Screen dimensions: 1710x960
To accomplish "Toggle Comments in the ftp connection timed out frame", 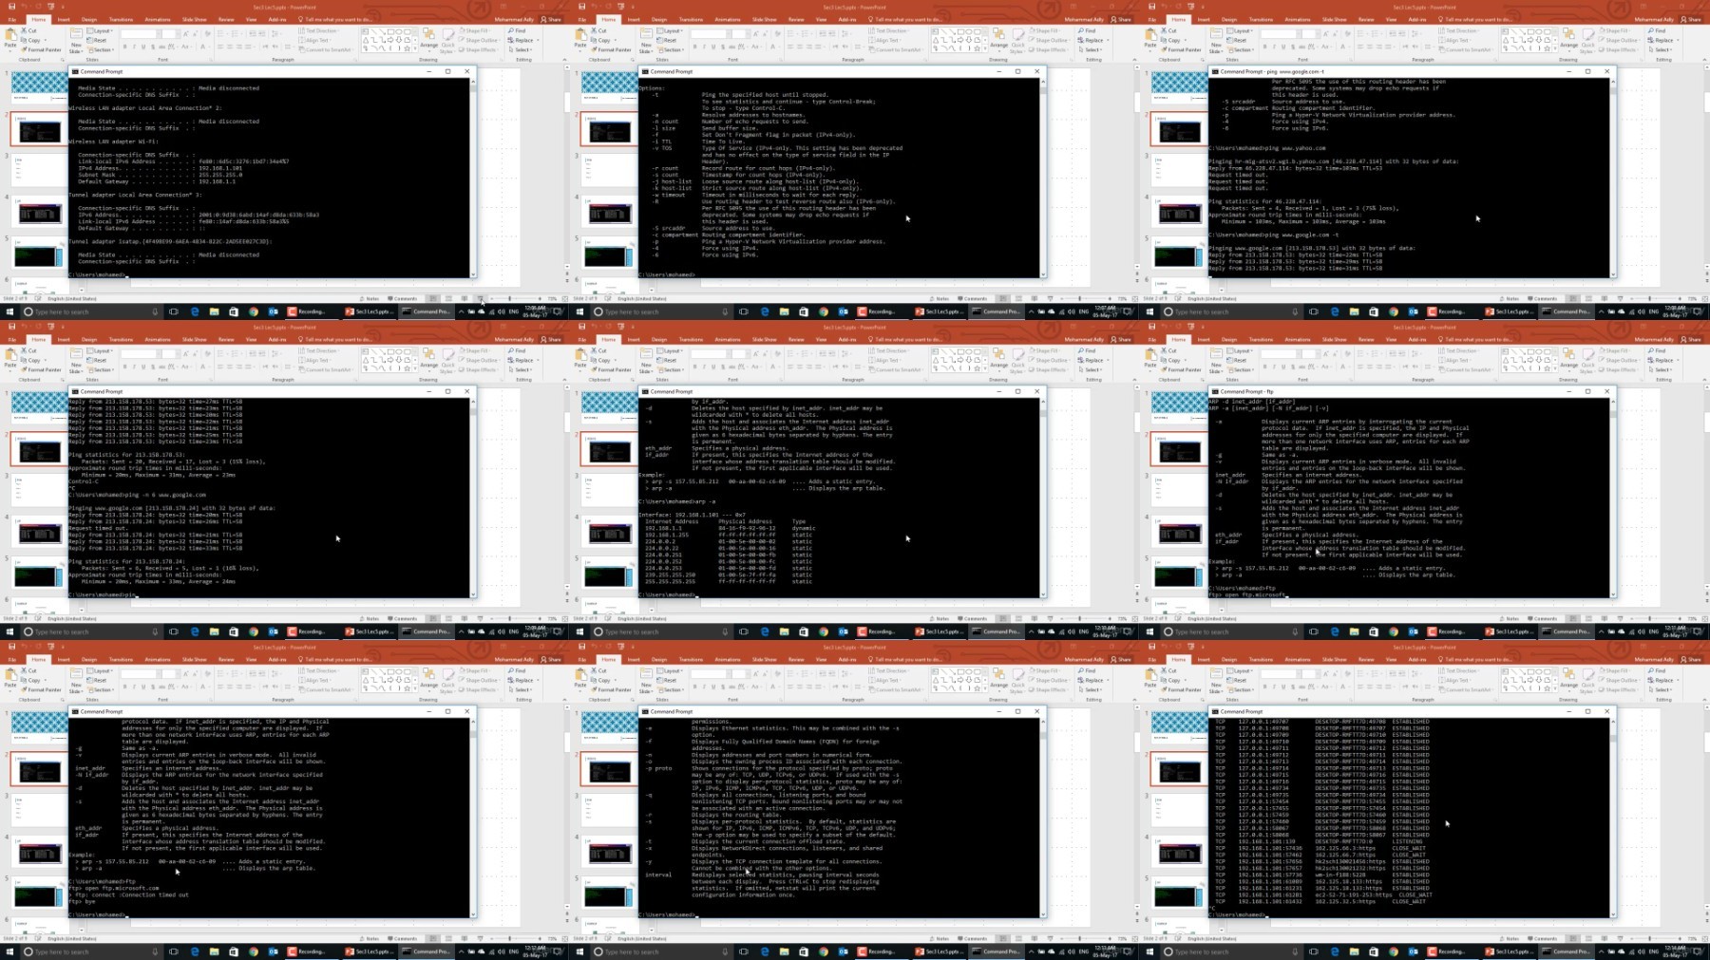I will coord(403,938).
